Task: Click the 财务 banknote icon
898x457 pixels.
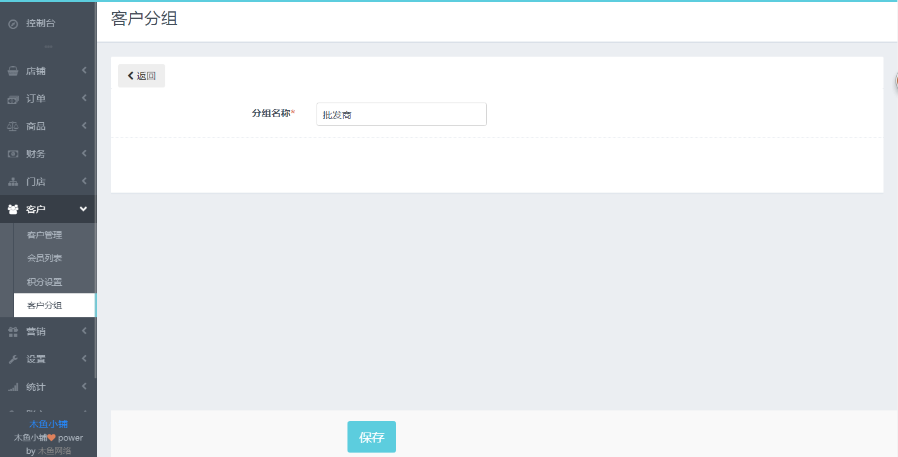Action: coord(13,154)
